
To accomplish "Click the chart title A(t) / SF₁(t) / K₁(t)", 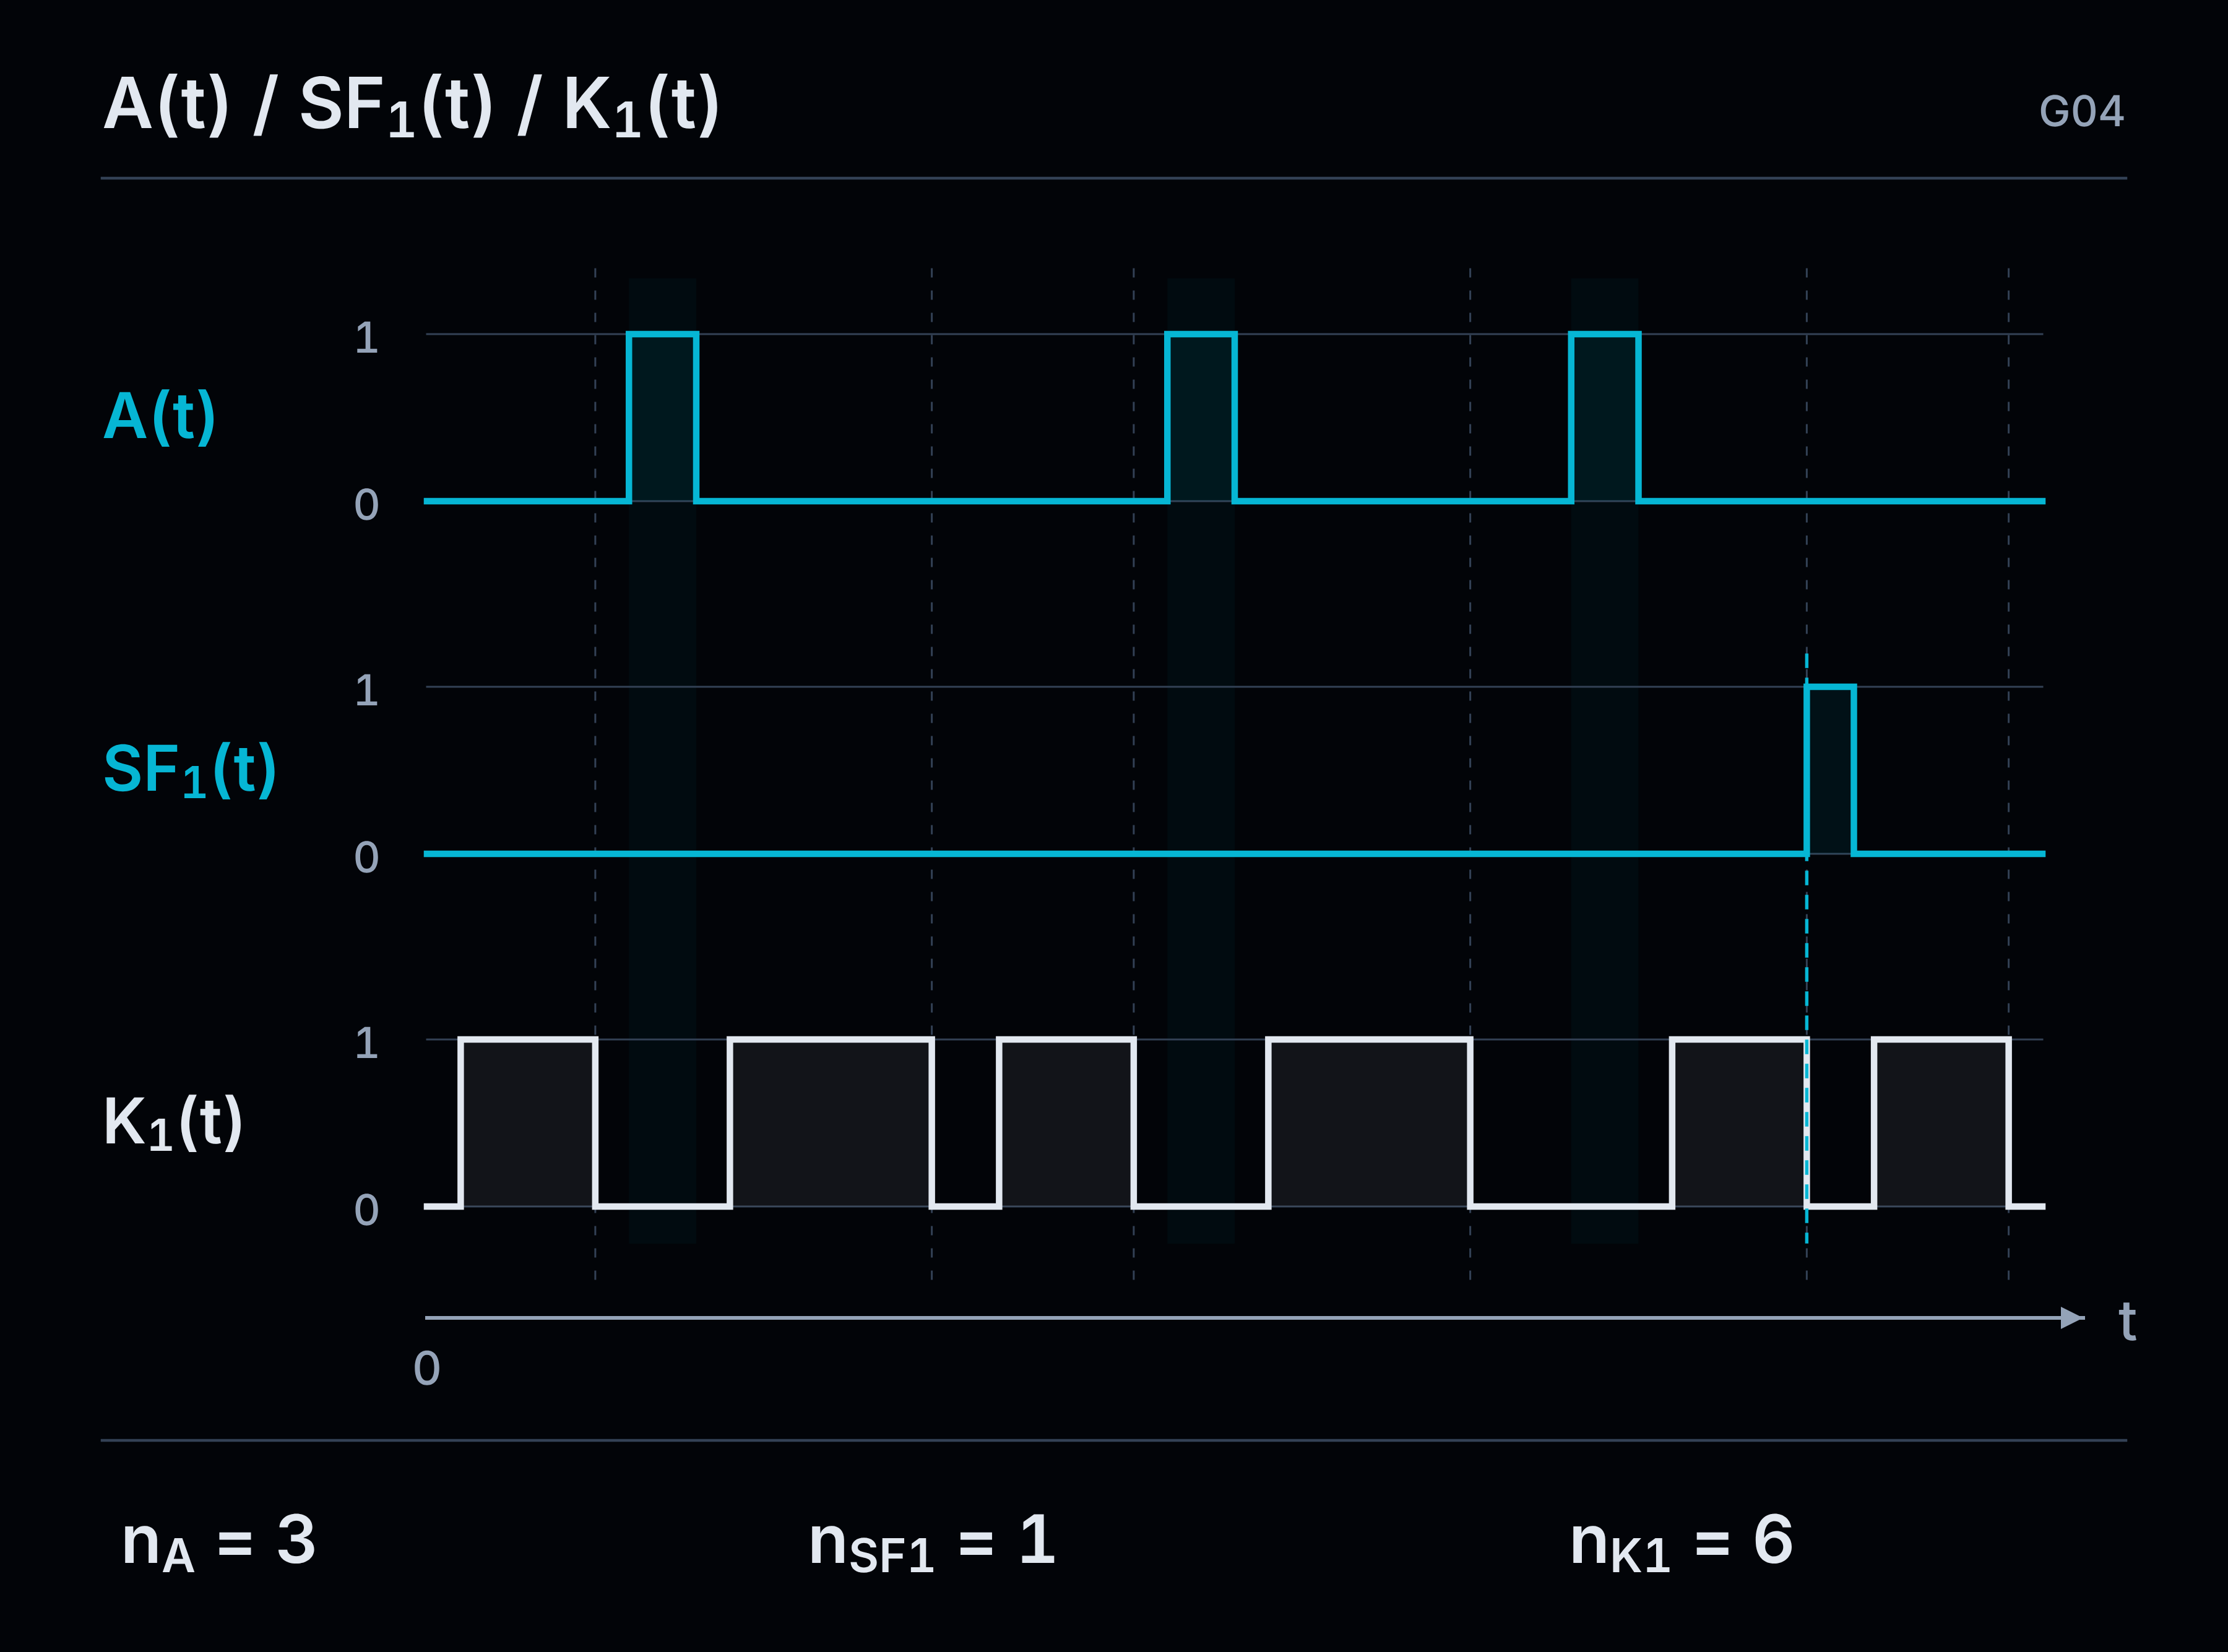I will coord(411,104).
